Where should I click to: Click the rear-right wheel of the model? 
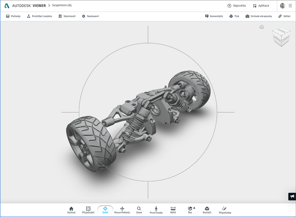[190, 91]
